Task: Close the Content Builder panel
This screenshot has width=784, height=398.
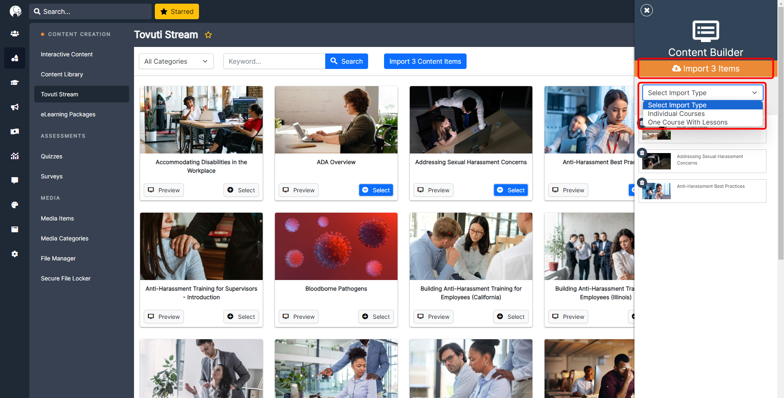Action: (647, 10)
